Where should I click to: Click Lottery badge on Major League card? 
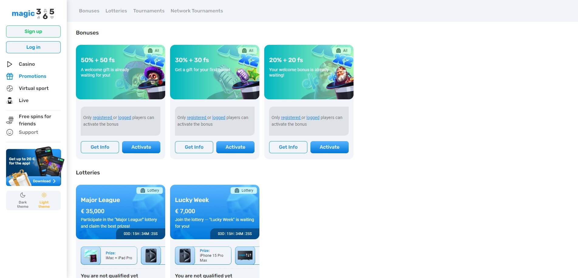[x=150, y=190]
